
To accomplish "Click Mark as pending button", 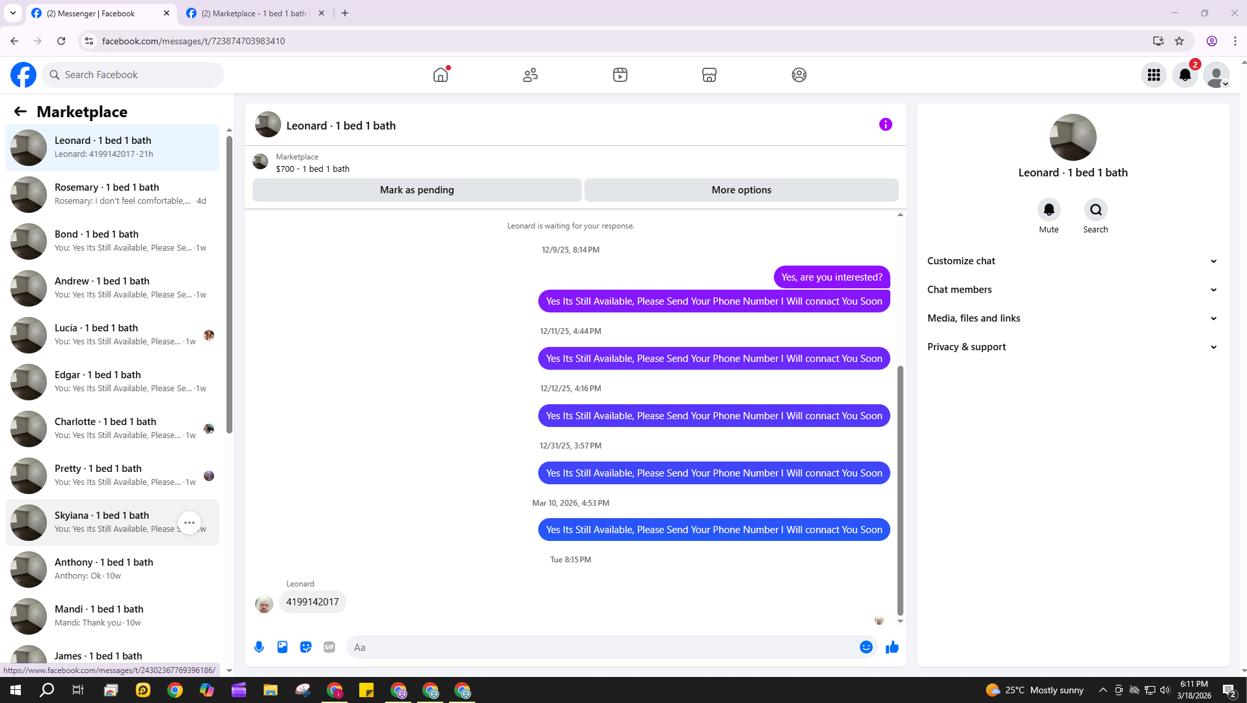I will click(417, 190).
